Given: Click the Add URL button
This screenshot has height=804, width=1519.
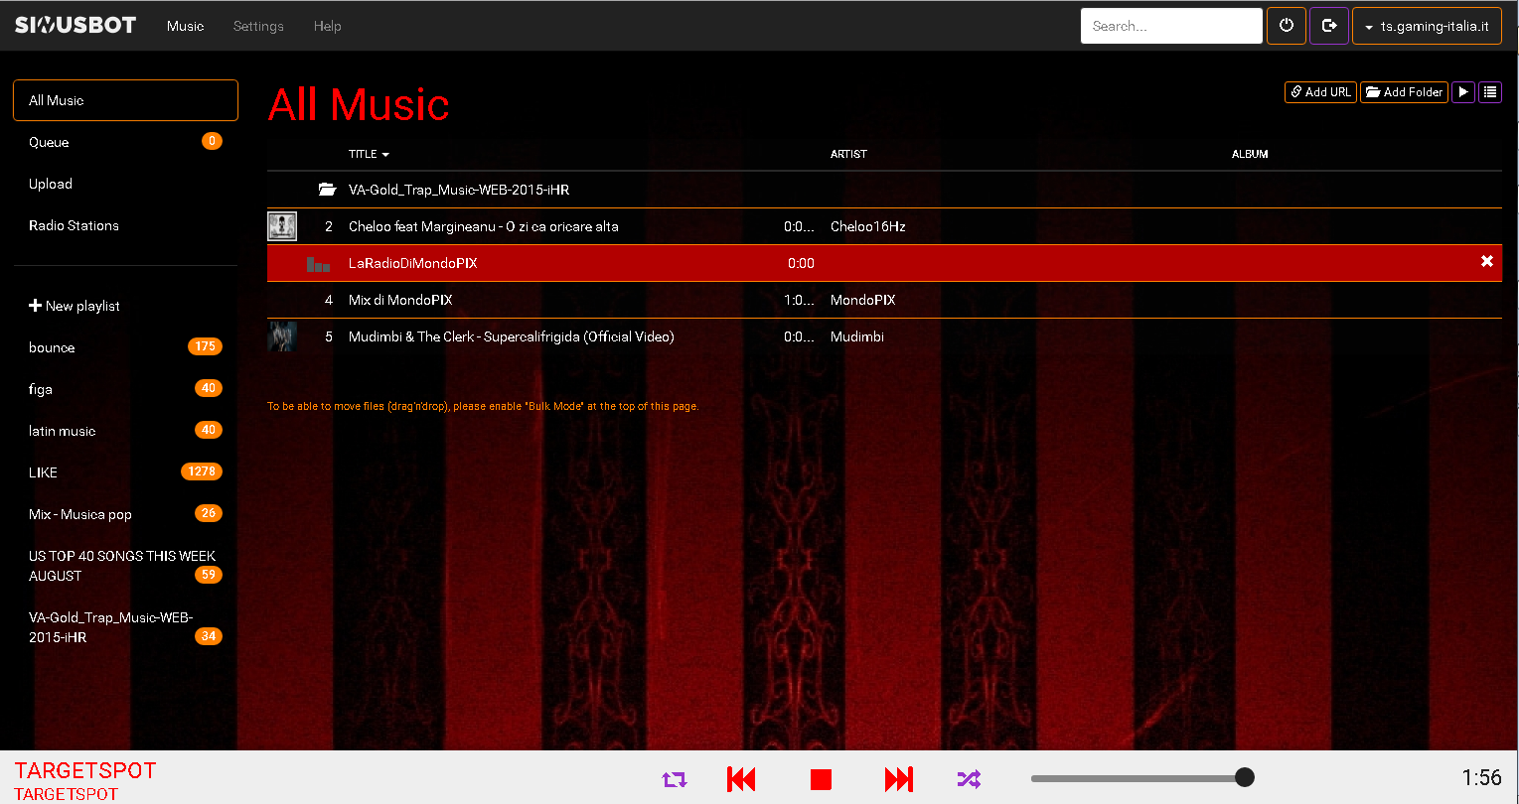Looking at the screenshot, I should coord(1320,92).
